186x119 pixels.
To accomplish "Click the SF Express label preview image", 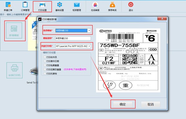I will pos(128,60).
